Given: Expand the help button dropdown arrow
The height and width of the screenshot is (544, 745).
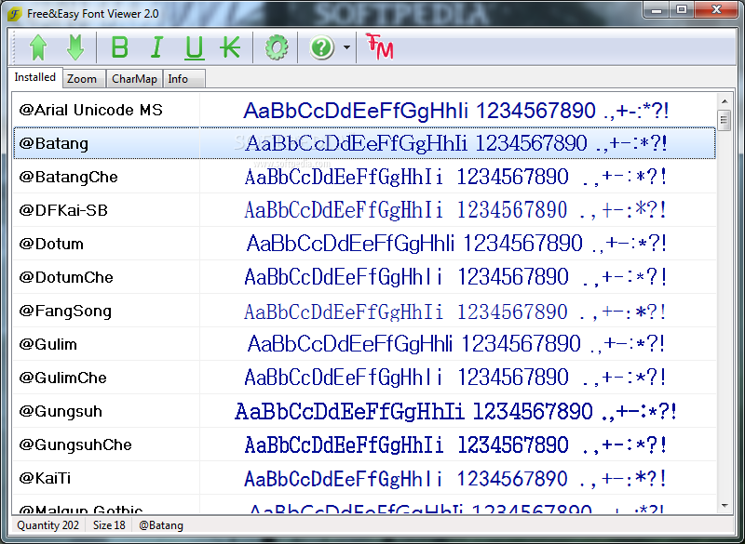Looking at the screenshot, I should click(x=346, y=47).
